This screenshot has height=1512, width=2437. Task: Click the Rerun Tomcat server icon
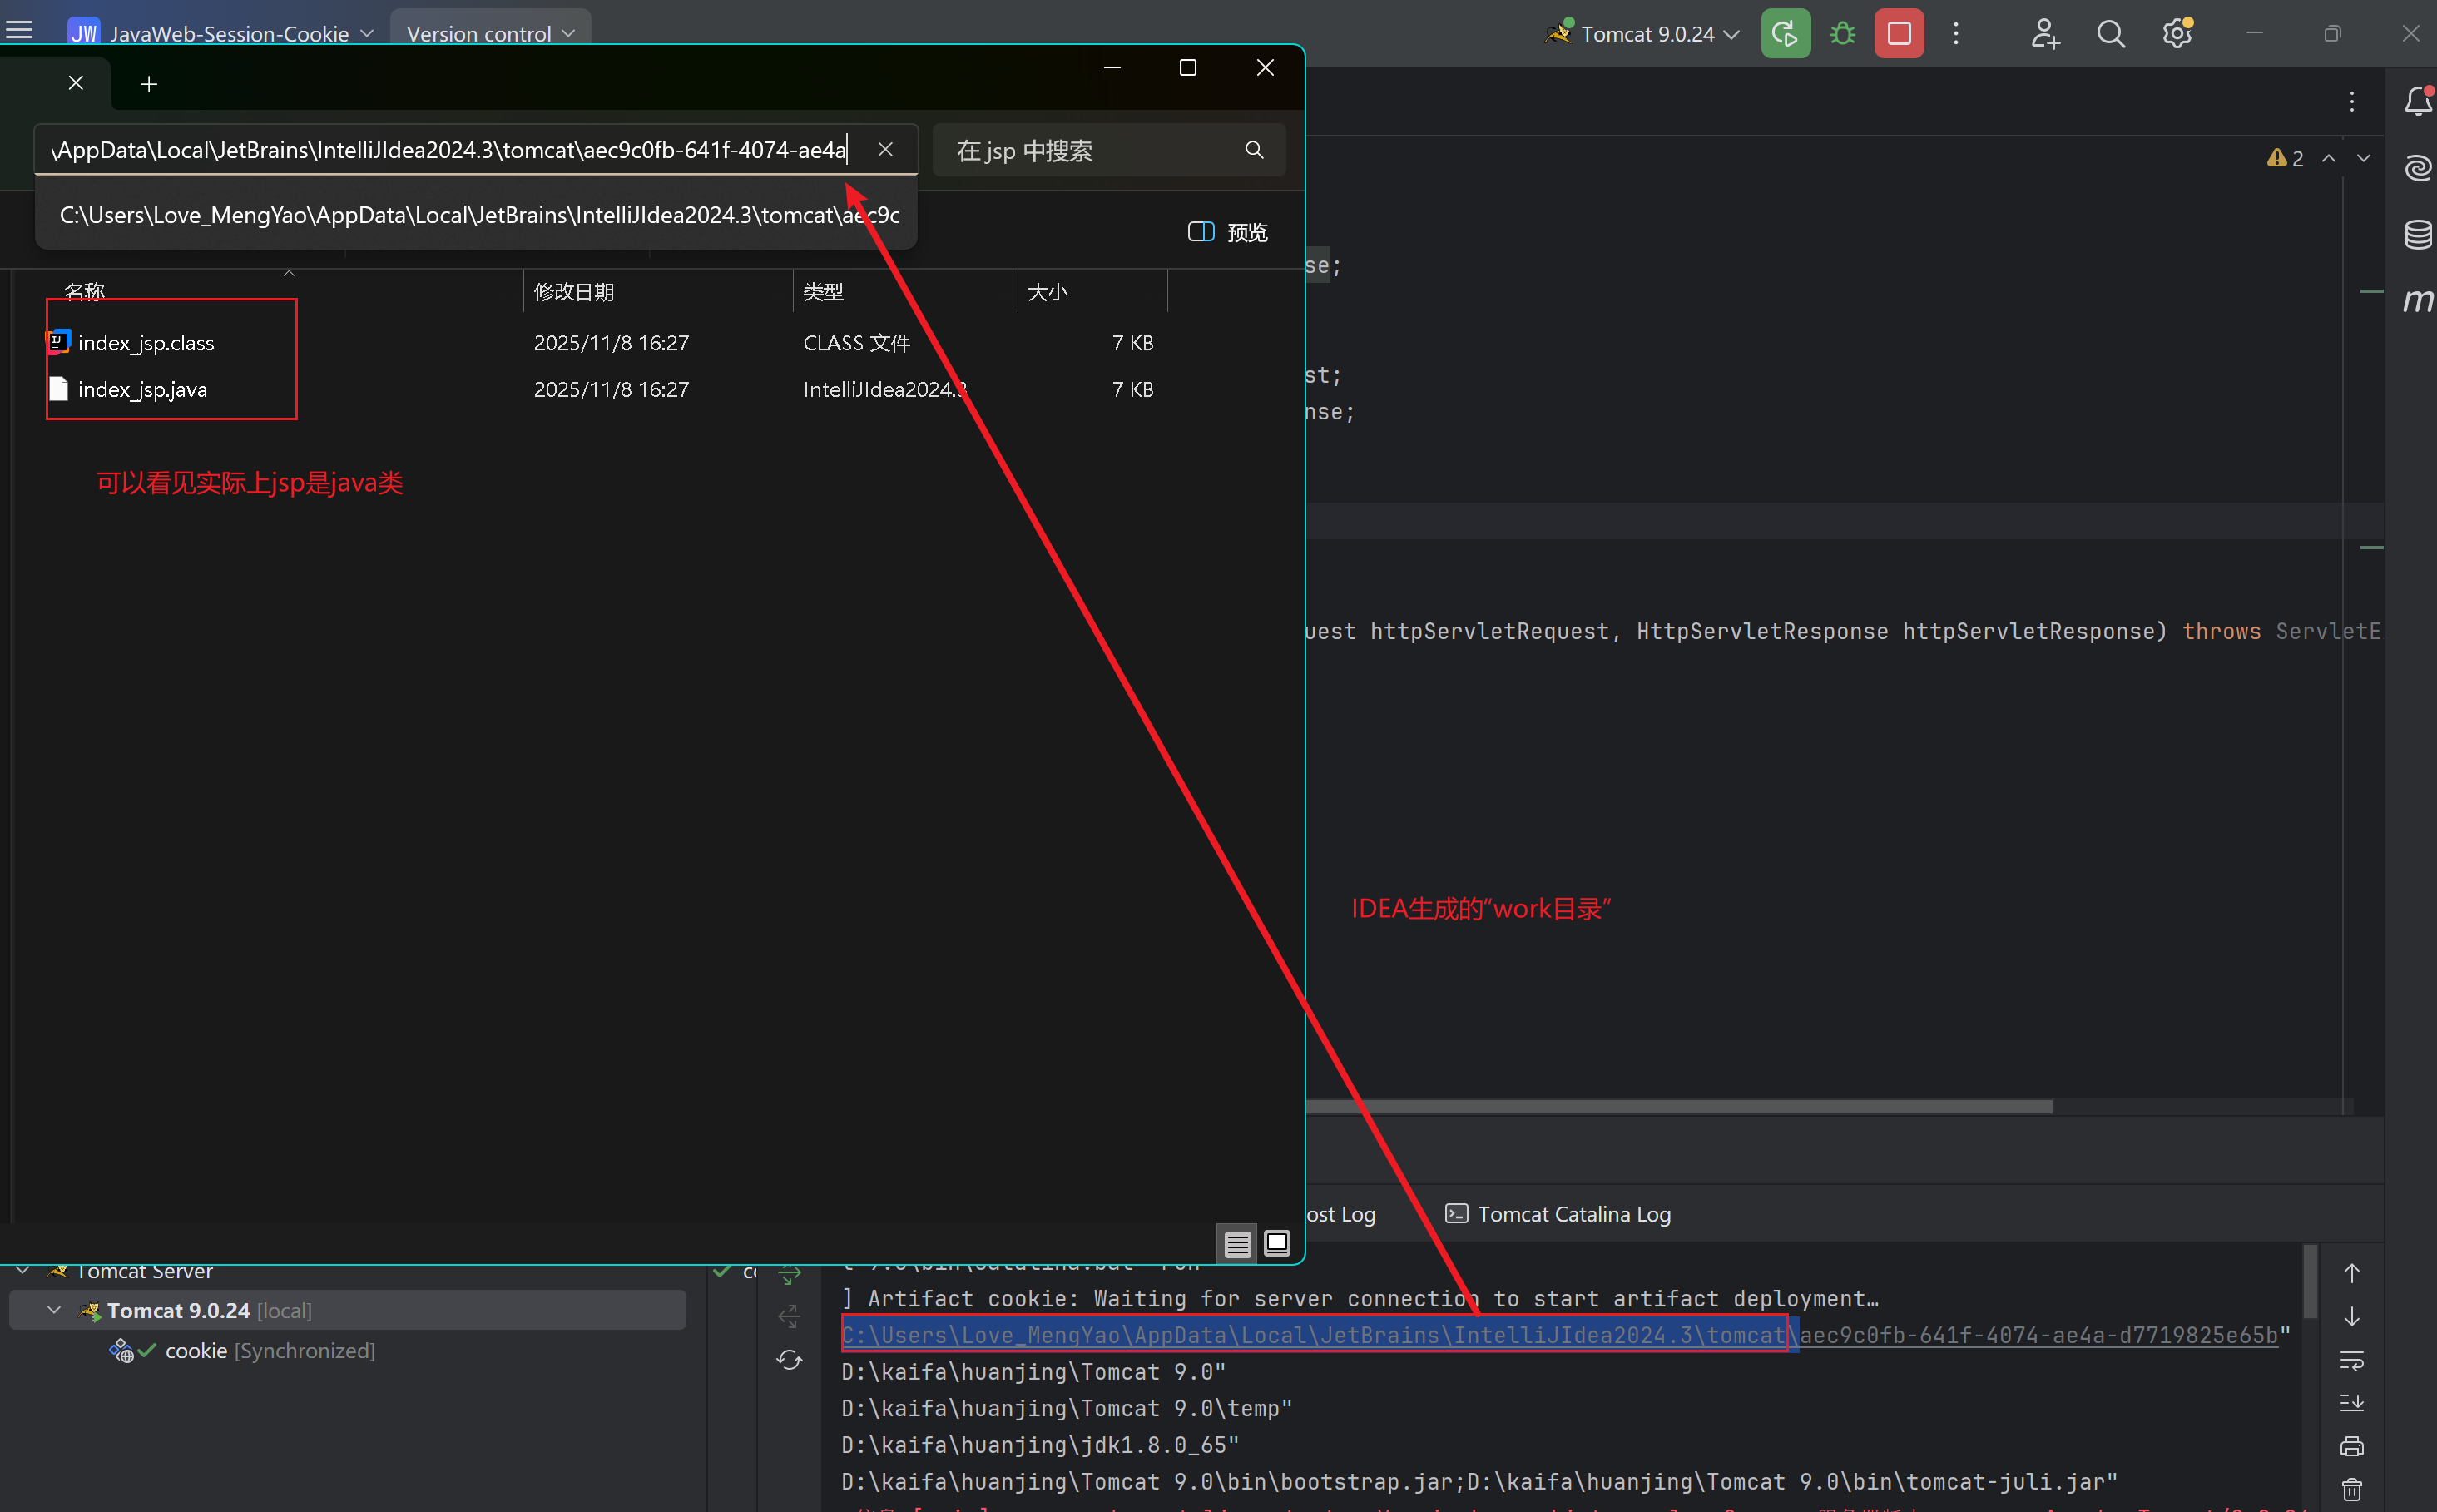pos(1784,34)
